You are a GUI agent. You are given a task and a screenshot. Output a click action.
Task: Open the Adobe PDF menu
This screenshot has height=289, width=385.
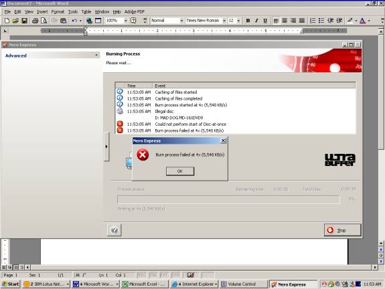coord(135,11)
